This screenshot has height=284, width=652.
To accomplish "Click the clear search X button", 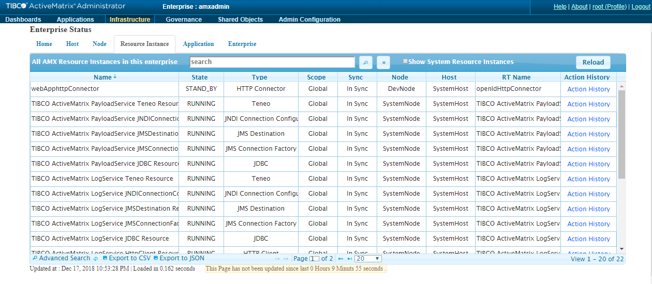I will point(383,62).
